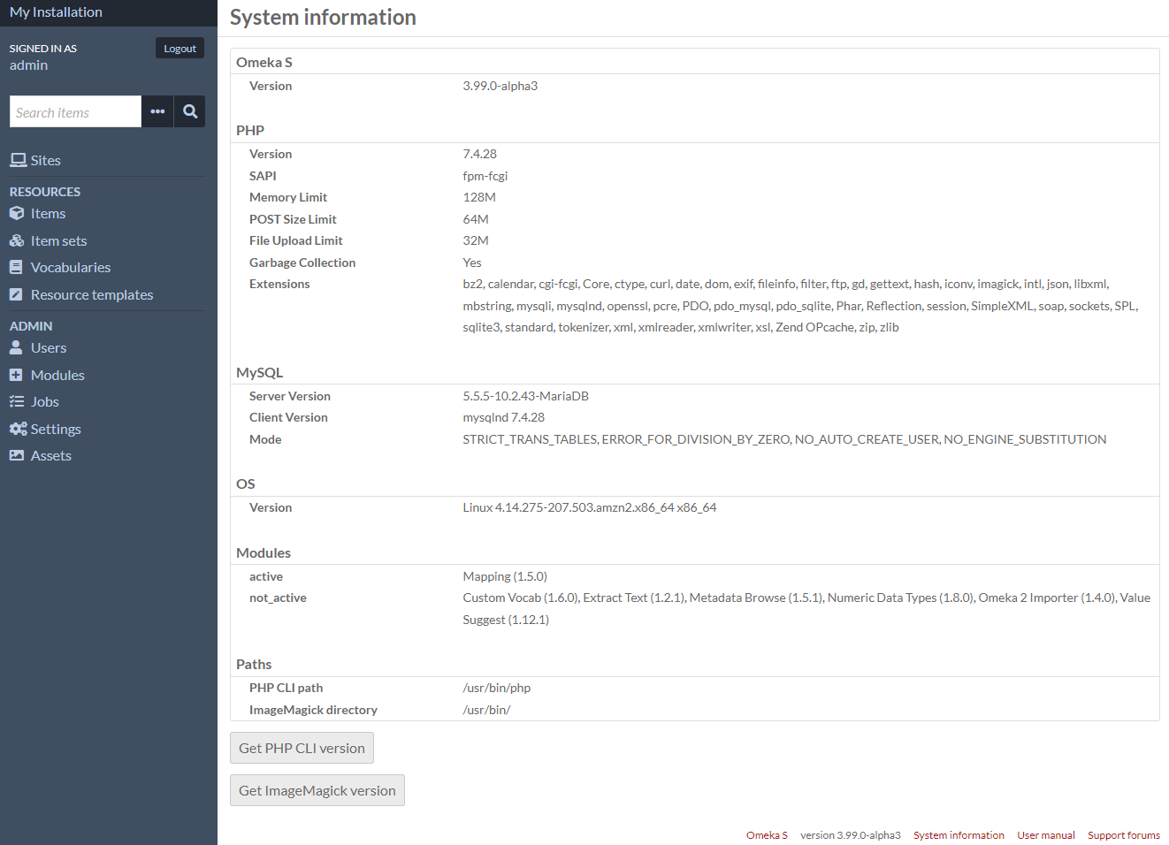1169x845 pixels.
Task: Open Resource templates section
Action: pyautogui.click(x=92, y=294)
